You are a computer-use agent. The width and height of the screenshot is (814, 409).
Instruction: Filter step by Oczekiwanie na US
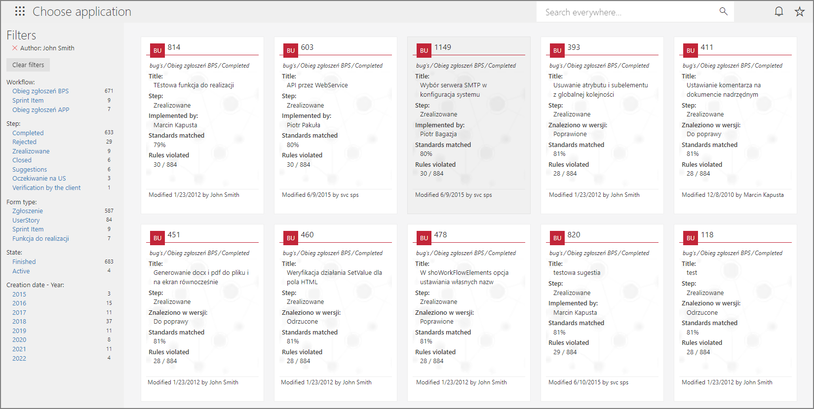tap(39, 178)
